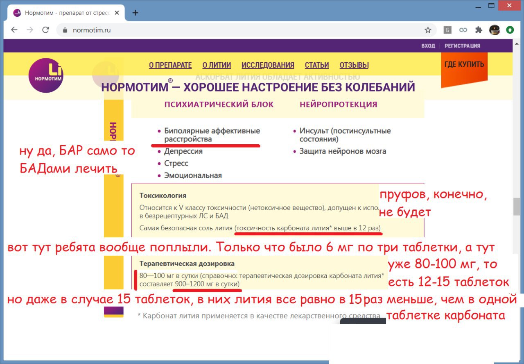Open the ОТЗЫВЫ menu item
Viewport: 524px width, 364px height.
pos(354,65)
